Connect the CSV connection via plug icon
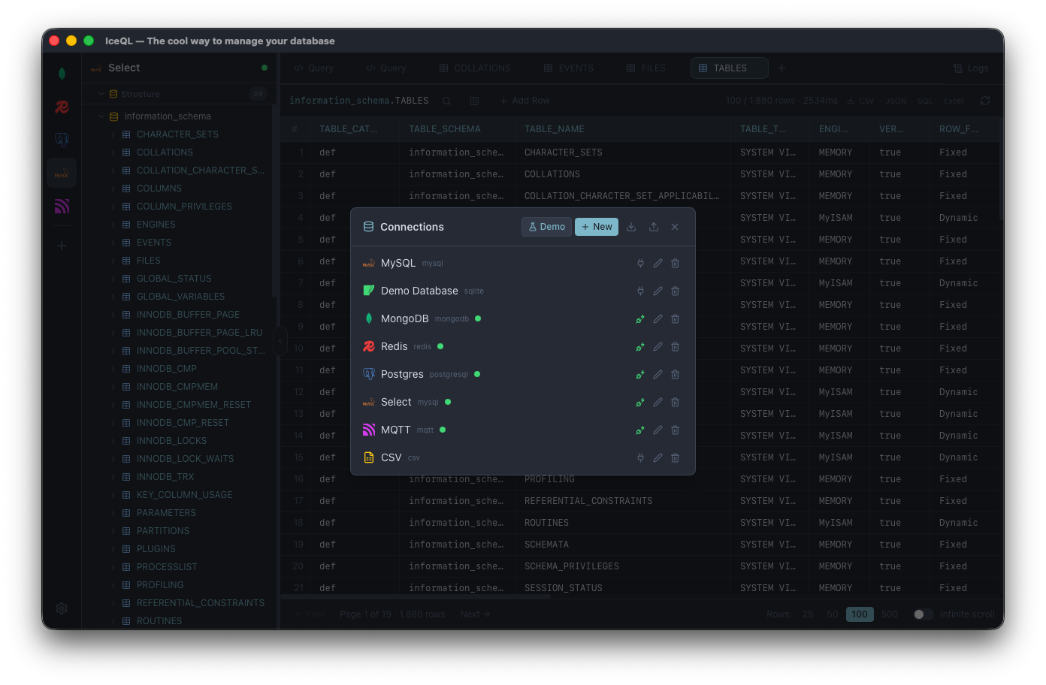This screenshot has width=1046, height=685. coord(640,458)
